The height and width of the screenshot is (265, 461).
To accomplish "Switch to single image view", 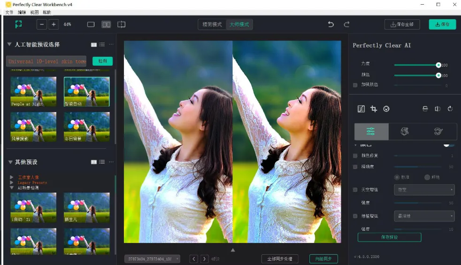I will [x=91, y=24].
